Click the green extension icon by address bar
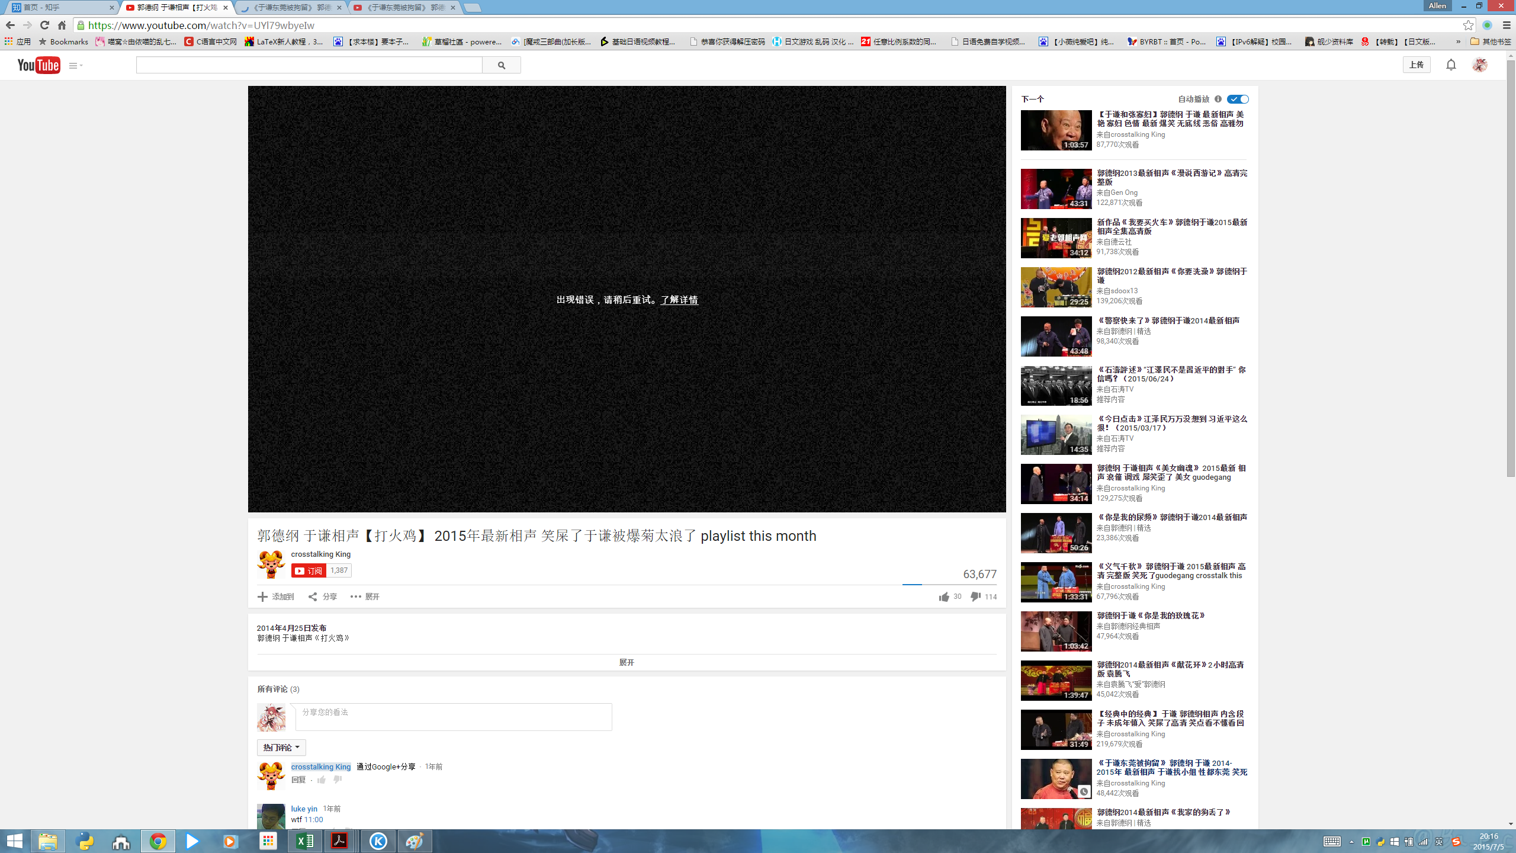Screen dimensions: 1516x853 click(x=1487, y=25)
